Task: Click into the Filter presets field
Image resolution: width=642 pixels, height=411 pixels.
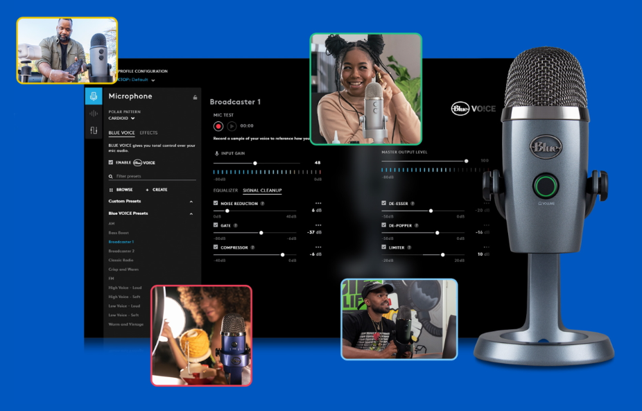Action: [153, 177]
